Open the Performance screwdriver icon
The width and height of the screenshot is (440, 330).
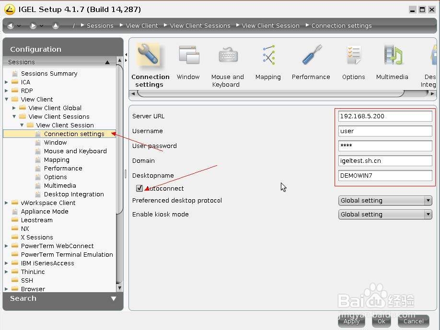[312, 55]
